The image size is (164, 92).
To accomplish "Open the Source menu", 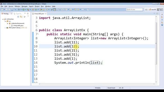I will (11, 6).
